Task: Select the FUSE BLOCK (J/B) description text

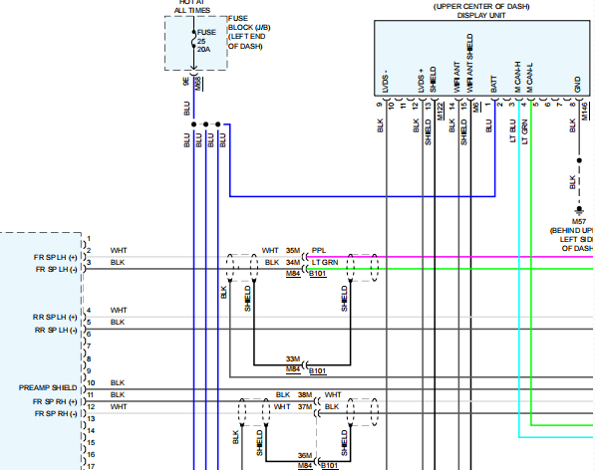Action: click(249, 32)
